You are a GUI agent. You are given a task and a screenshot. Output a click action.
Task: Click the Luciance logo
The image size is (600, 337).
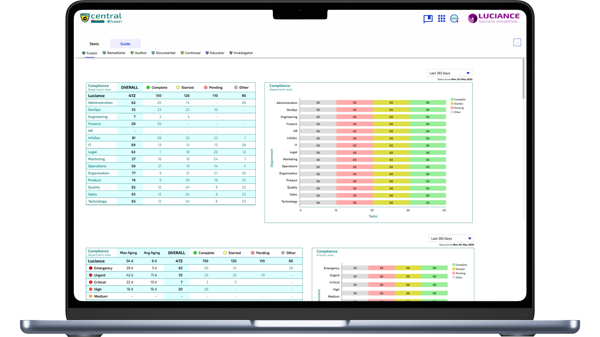click(x=494, y=18)
